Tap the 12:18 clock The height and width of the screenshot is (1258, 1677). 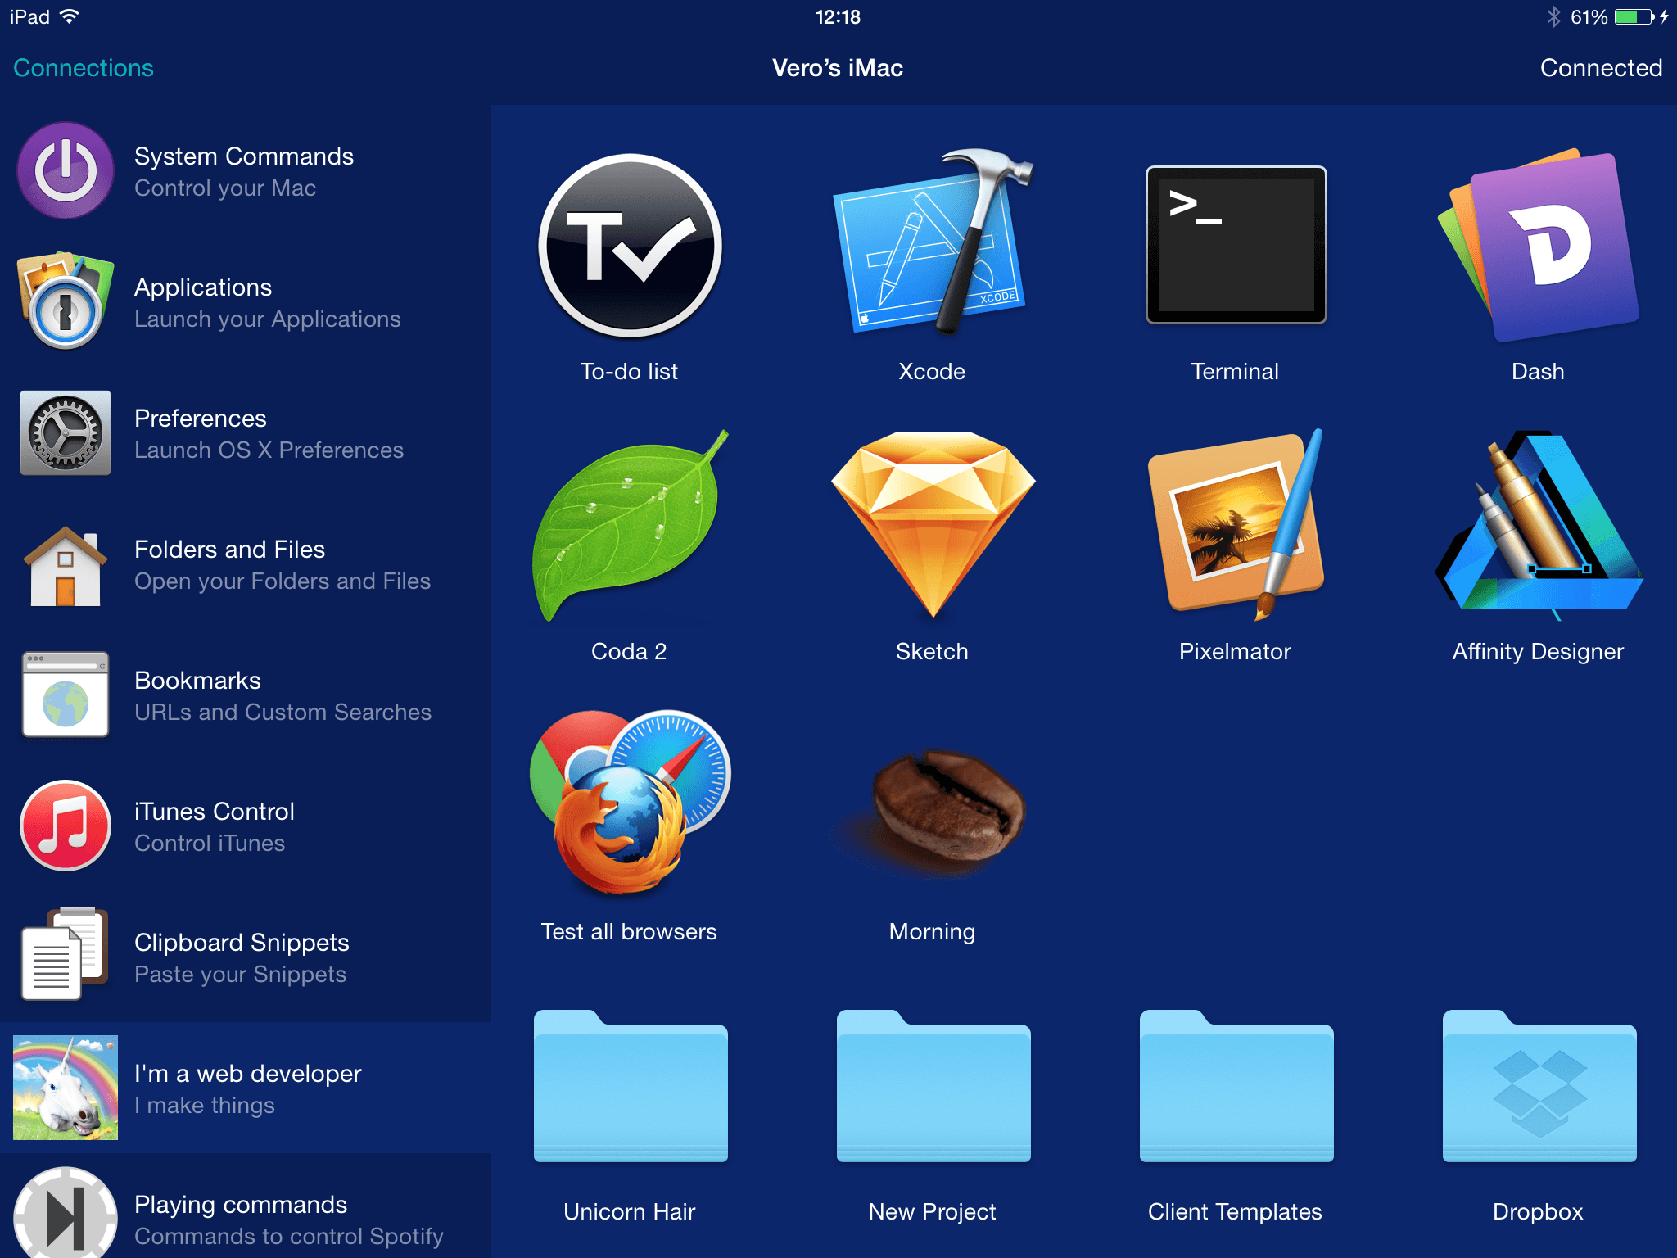[x=838, y=17]
